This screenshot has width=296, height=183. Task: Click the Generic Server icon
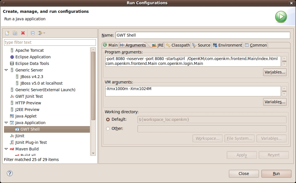pyautogui.click(x=12, y=70)
